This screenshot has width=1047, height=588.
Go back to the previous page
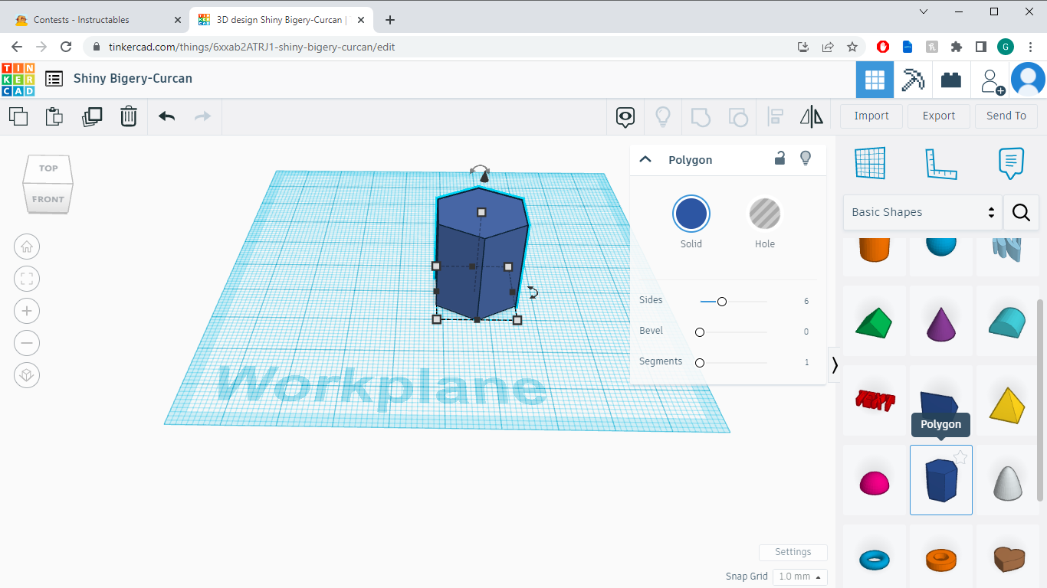[x=17, y=47]
